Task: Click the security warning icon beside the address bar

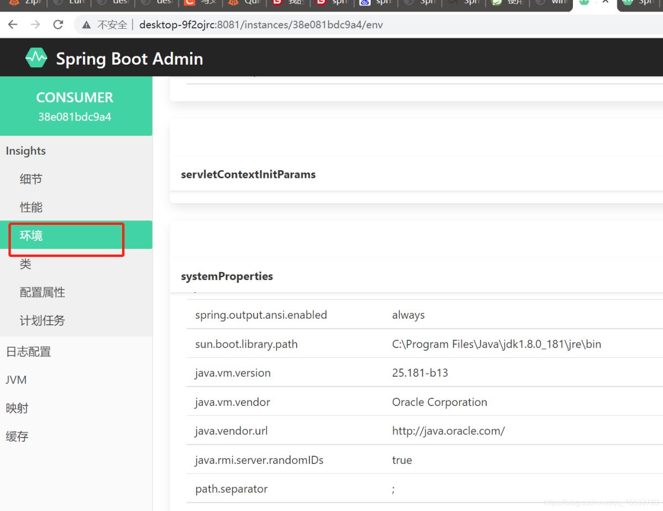Action: click(x=85, y=24)
